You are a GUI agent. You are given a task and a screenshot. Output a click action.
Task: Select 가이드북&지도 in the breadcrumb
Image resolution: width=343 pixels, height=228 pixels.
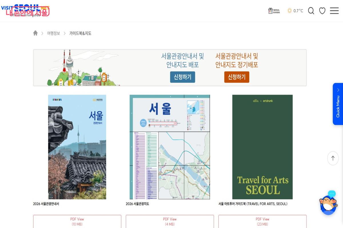80,33
